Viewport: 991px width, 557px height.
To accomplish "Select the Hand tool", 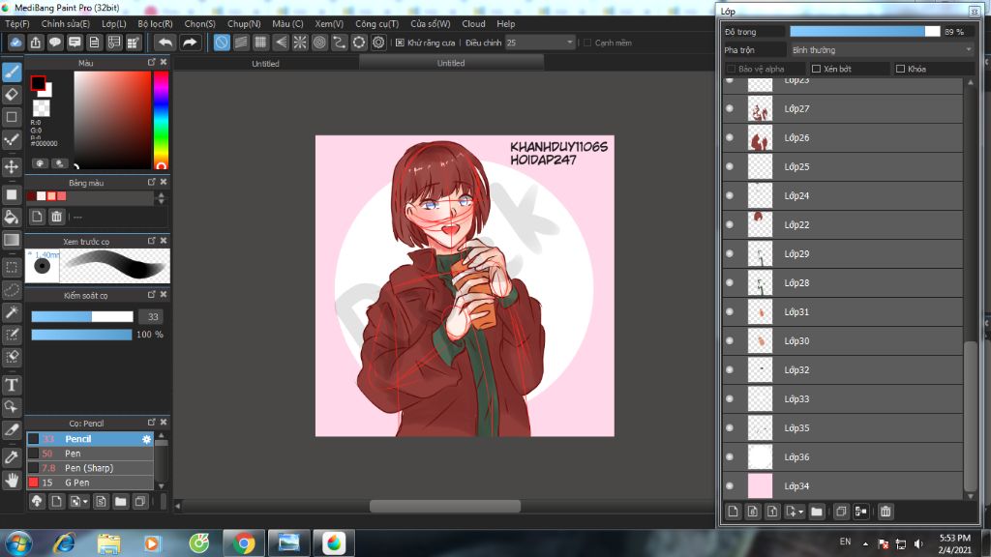I will click(12, 481).
